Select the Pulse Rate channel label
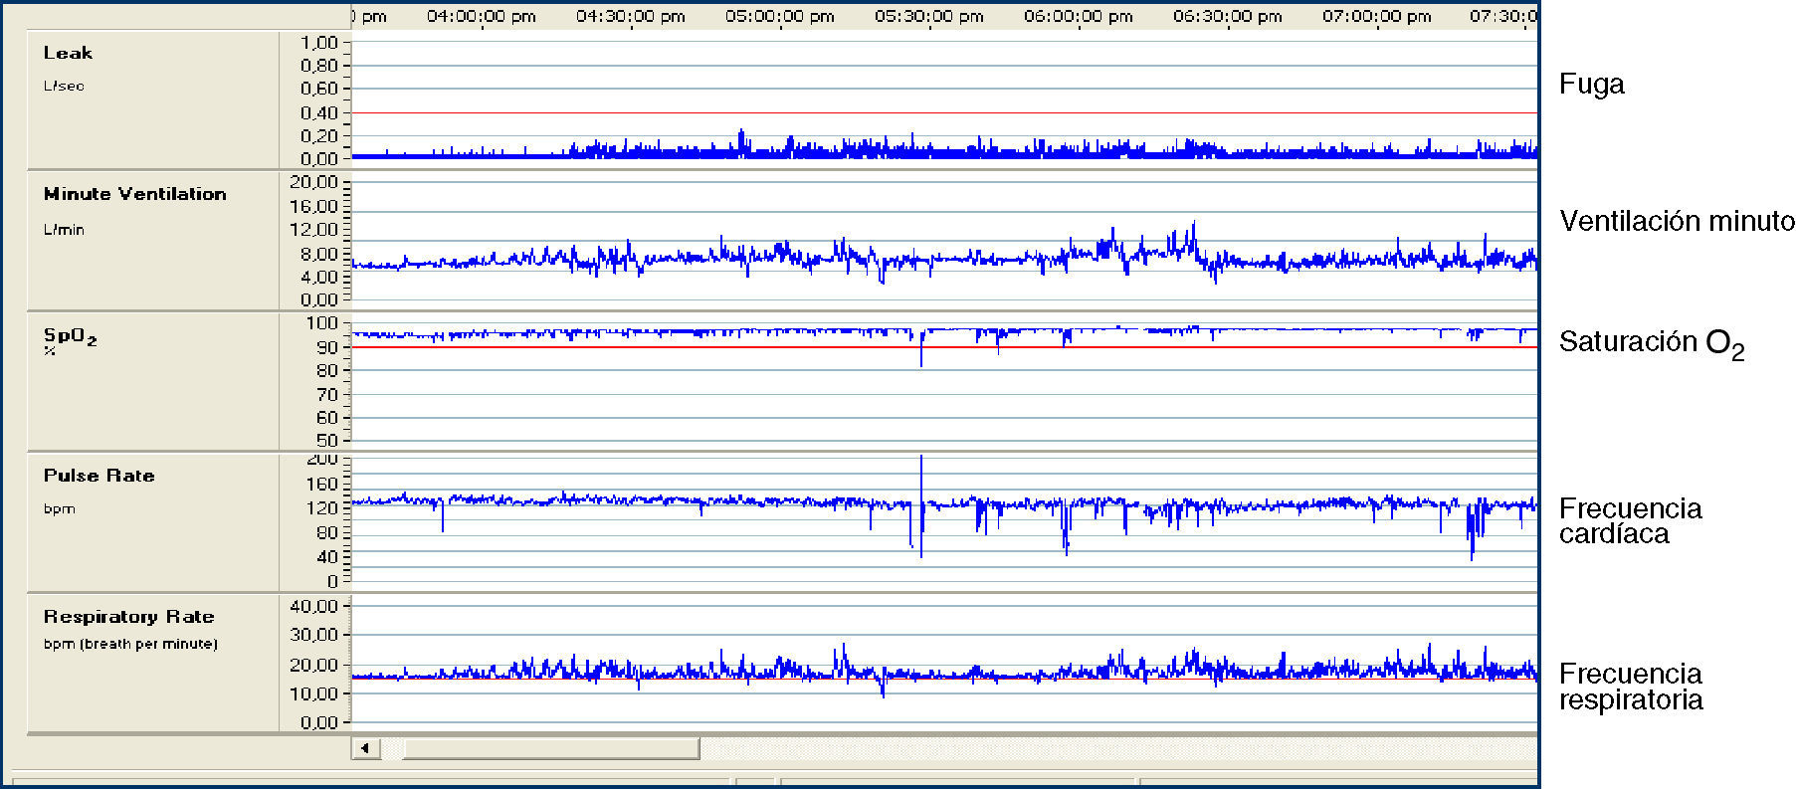Screen dimensions: 1796x789 tap(99, 476)
